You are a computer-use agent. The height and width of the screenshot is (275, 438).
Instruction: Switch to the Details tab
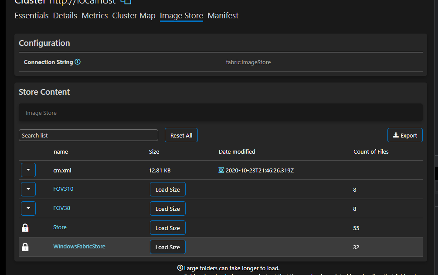click(x=65, y=15)
